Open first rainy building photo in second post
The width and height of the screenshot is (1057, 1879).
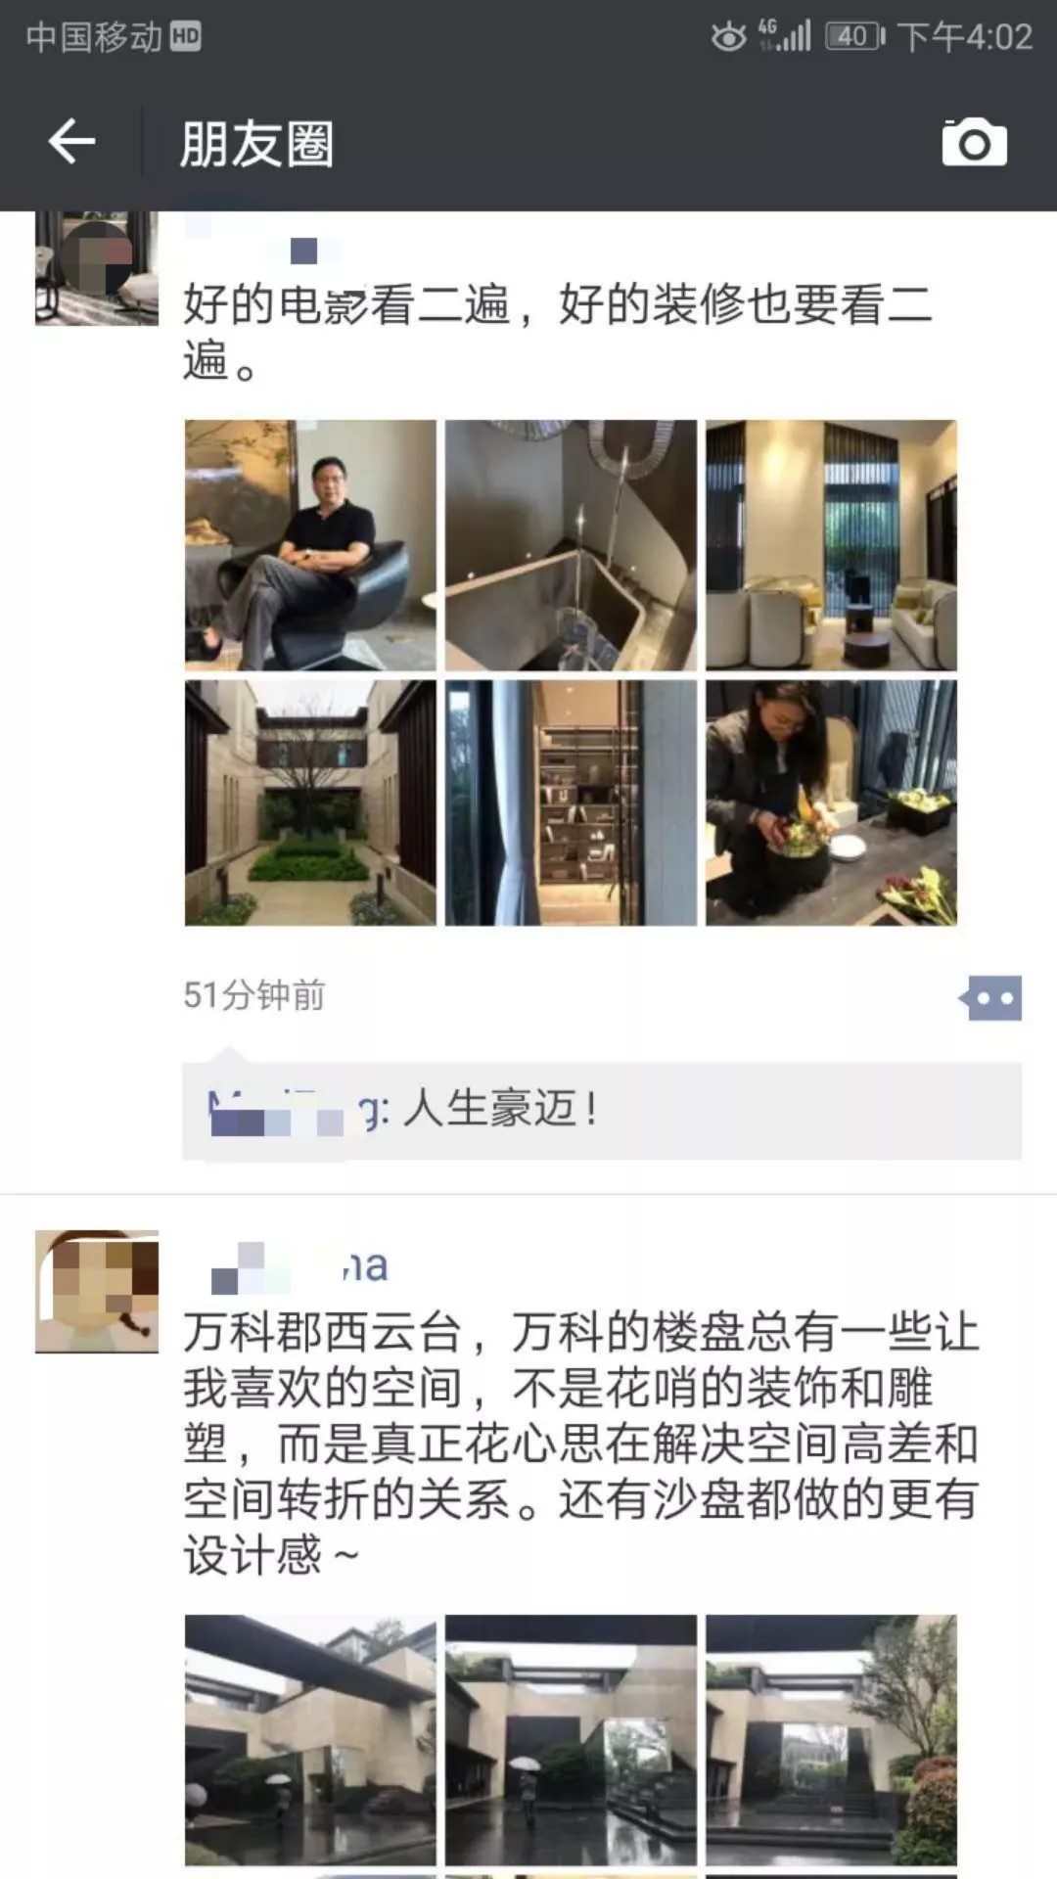tap(310, 1740)
